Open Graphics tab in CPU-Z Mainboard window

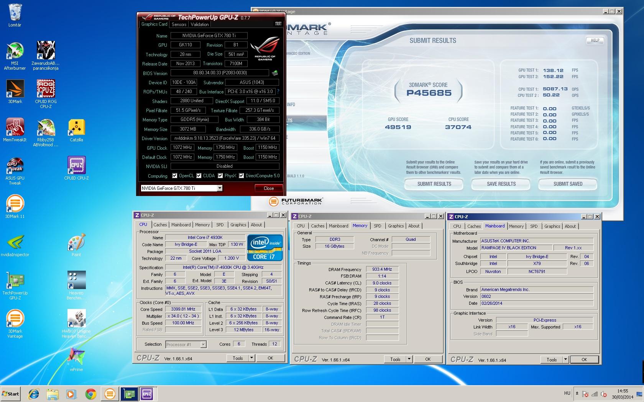552,226
